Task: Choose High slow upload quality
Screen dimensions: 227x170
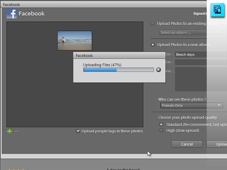Action: pyautogui.click(x=161, y=131)
